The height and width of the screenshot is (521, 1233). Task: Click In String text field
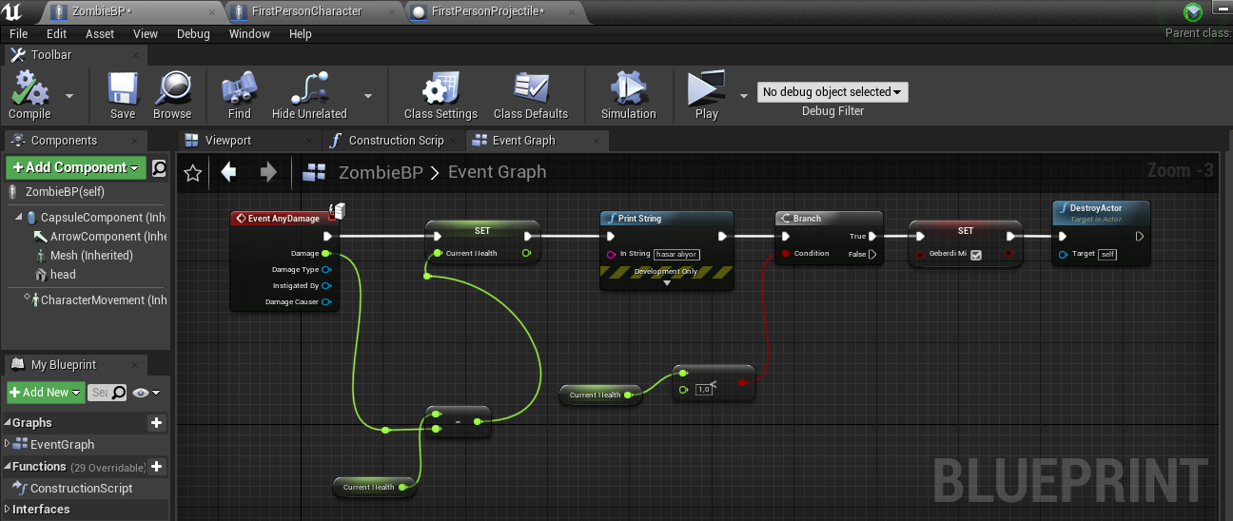676,254
